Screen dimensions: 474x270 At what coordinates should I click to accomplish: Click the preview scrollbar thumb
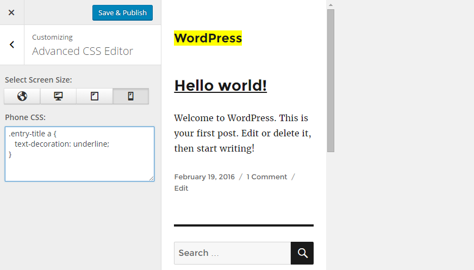330,80
